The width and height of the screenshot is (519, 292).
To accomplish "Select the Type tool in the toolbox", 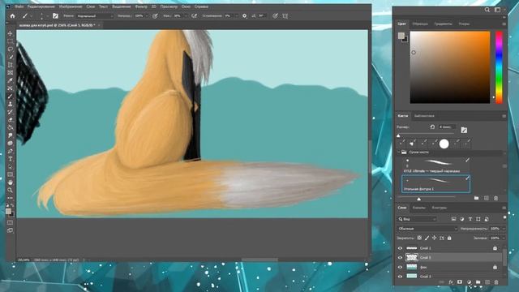I will 11,159.
